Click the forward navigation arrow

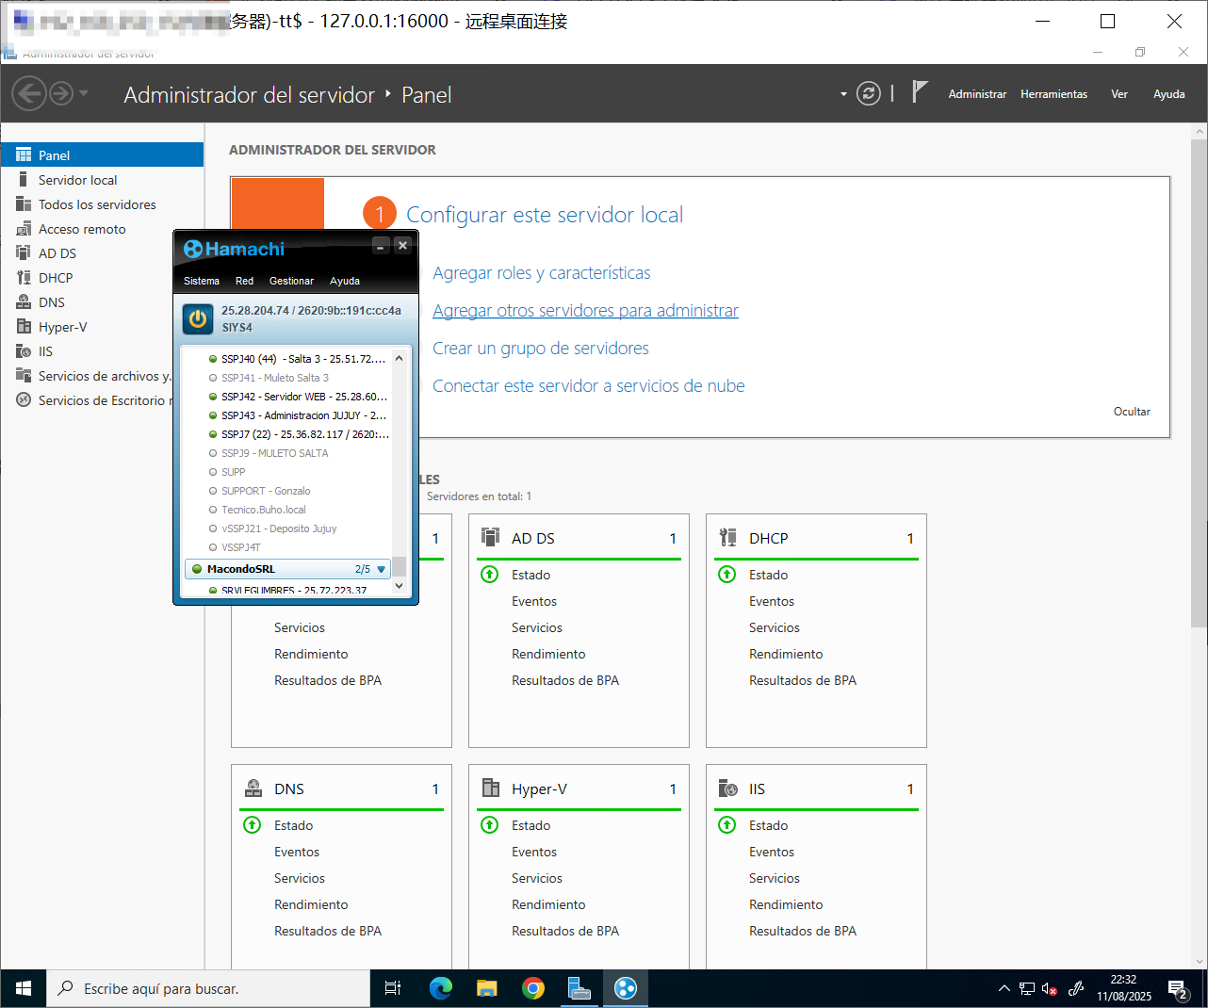61,93
